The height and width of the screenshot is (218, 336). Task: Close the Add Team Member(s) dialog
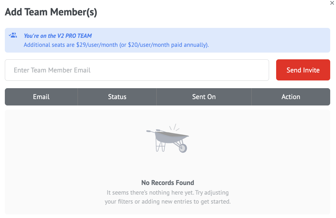tap(332, 3)
